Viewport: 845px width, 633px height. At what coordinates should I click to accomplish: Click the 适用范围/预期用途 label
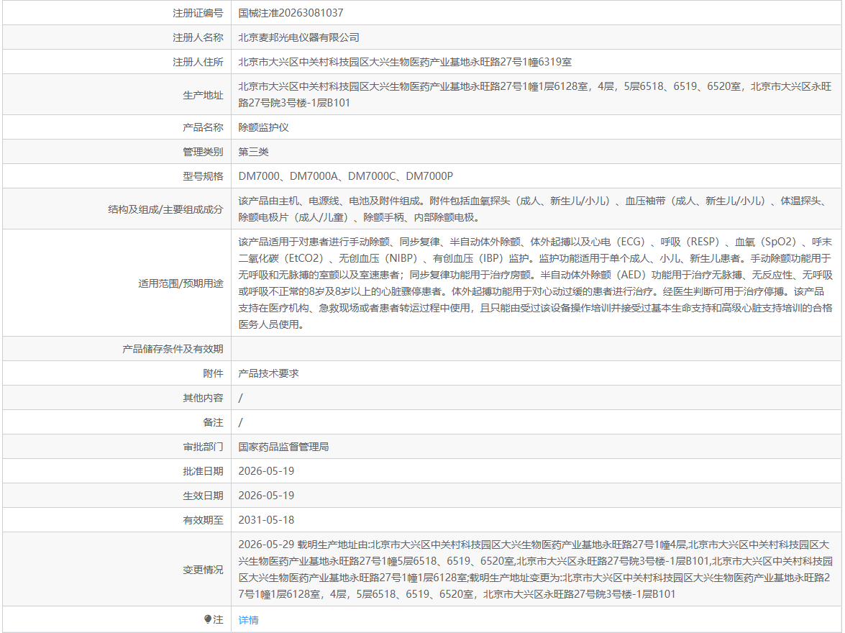pos(181,283)
